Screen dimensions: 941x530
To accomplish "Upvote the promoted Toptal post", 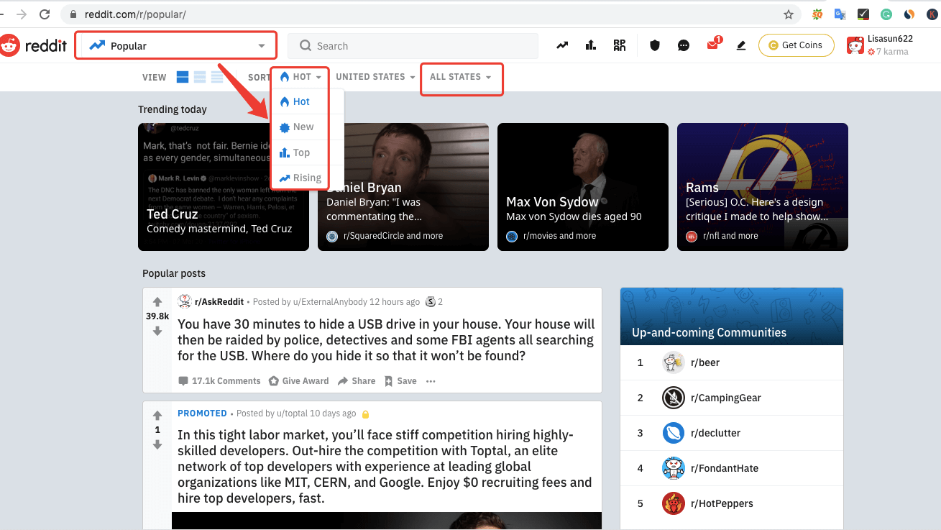I will click(x=157, y=416).
